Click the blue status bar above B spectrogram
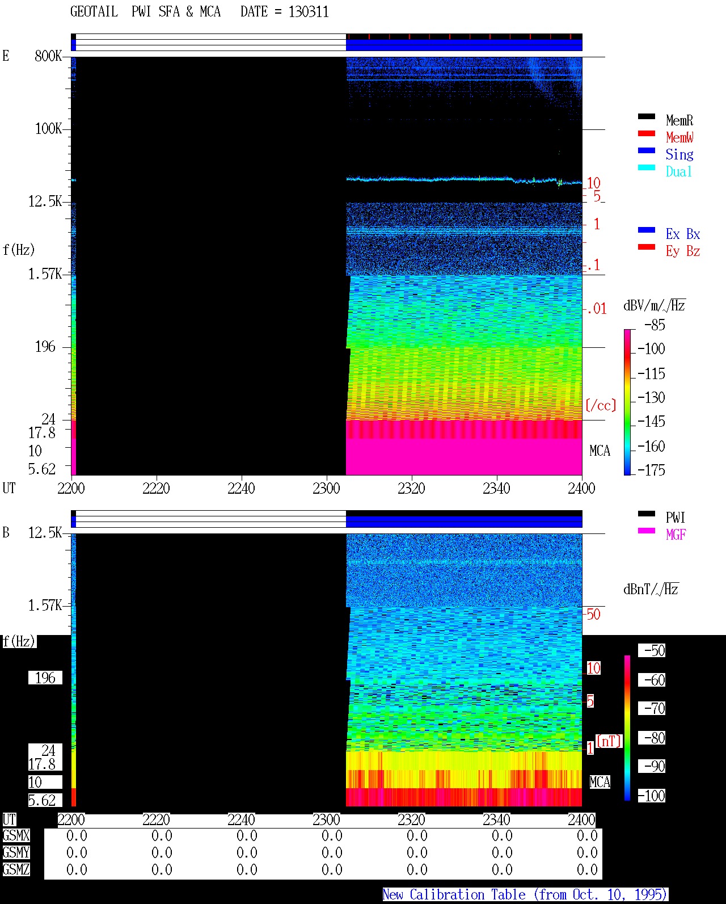Image resolution: width=726 pixels, height=904 pixels. coord(464,522)
